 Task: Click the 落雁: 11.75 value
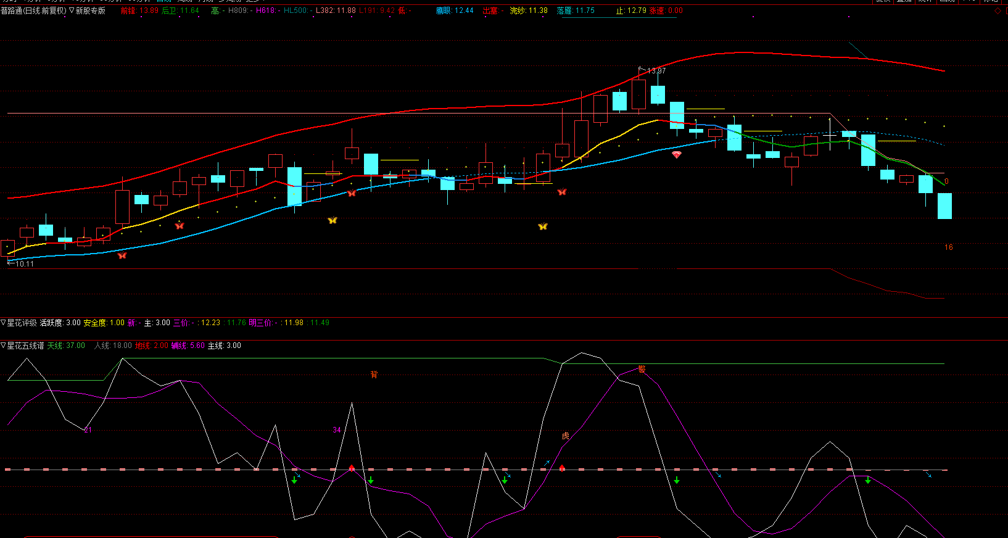point(576,10)
